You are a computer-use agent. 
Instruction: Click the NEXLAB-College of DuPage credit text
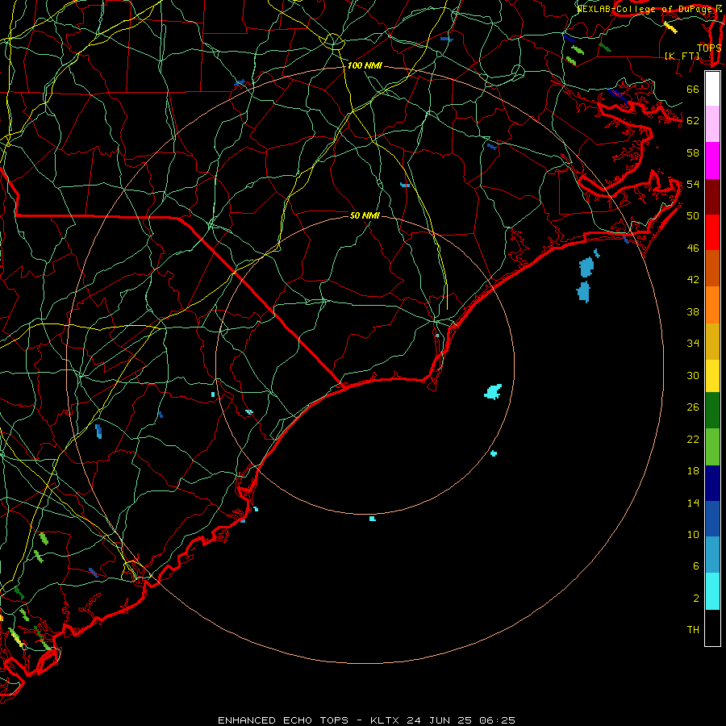click(649, 8)
